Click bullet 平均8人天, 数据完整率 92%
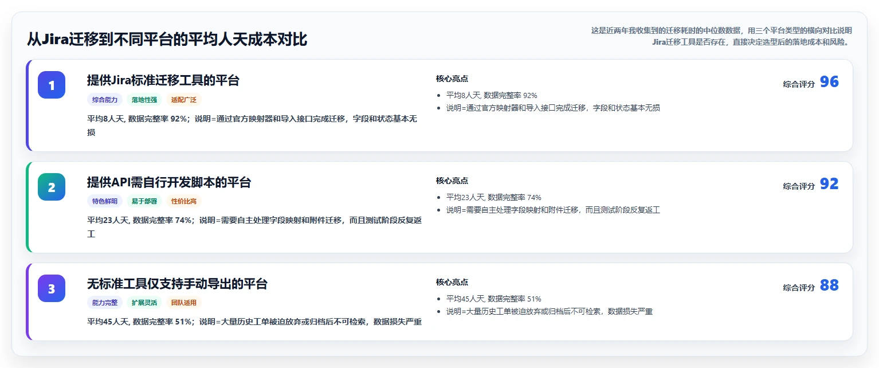 pyautogui.click(x=492, y=95)
